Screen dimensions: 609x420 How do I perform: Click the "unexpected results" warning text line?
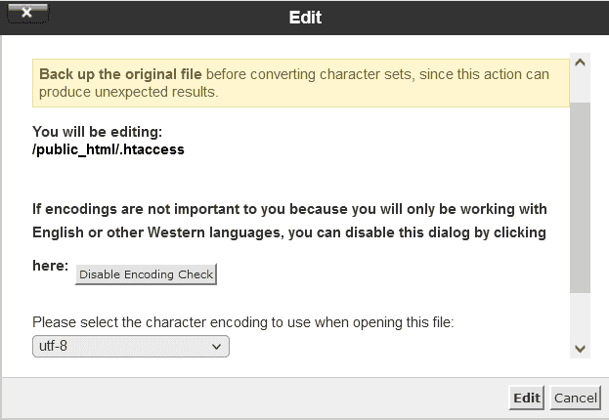128,92
